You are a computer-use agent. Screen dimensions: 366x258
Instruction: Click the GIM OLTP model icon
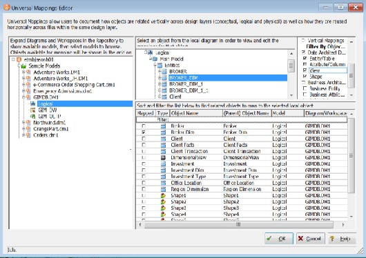click(x=33, y=116)
